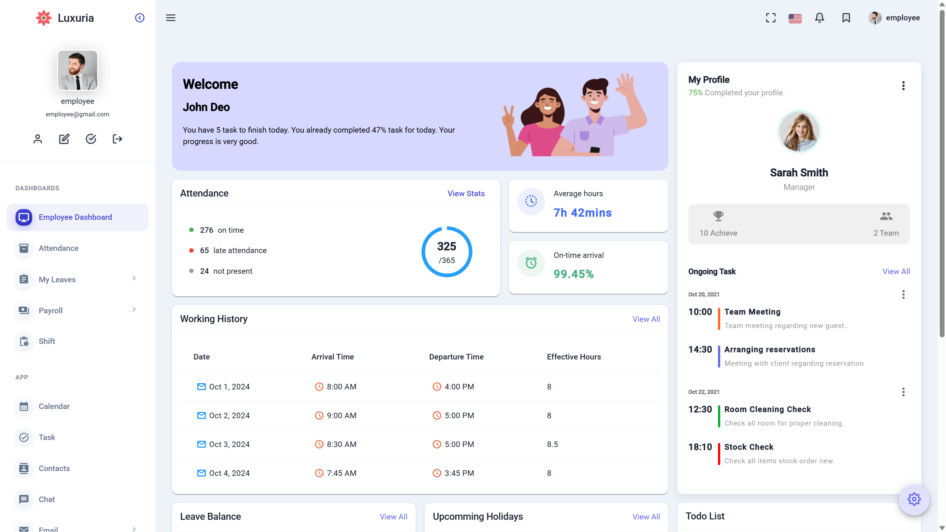
Task: Open the Oct 22, 2021 task options menu
Action: pyautogui.click(x=904, y=392)
